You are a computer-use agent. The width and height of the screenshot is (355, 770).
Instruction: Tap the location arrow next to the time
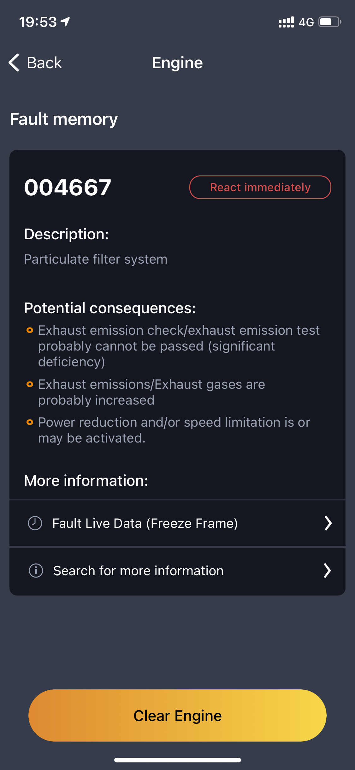(65, 22)
